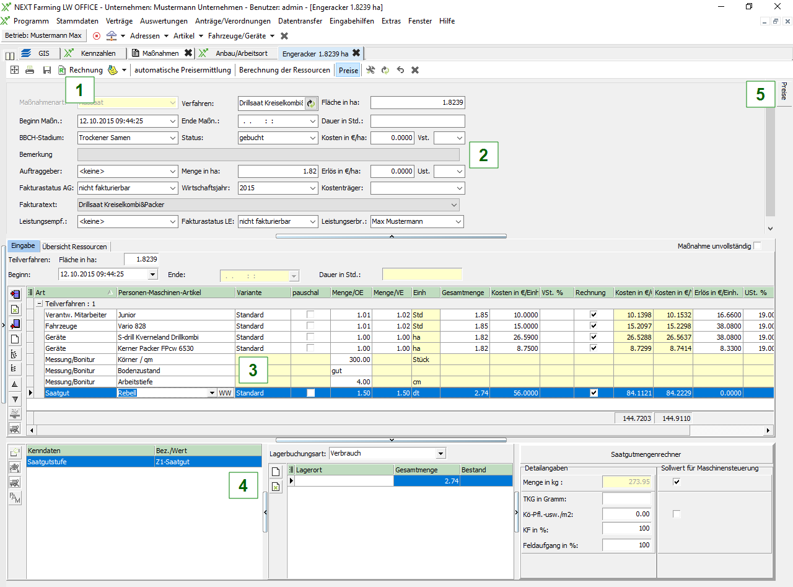This screenshot has height=587, width=793.
Task: Click the save diskette icon in toolbar
Action: [x=46, y=70]
